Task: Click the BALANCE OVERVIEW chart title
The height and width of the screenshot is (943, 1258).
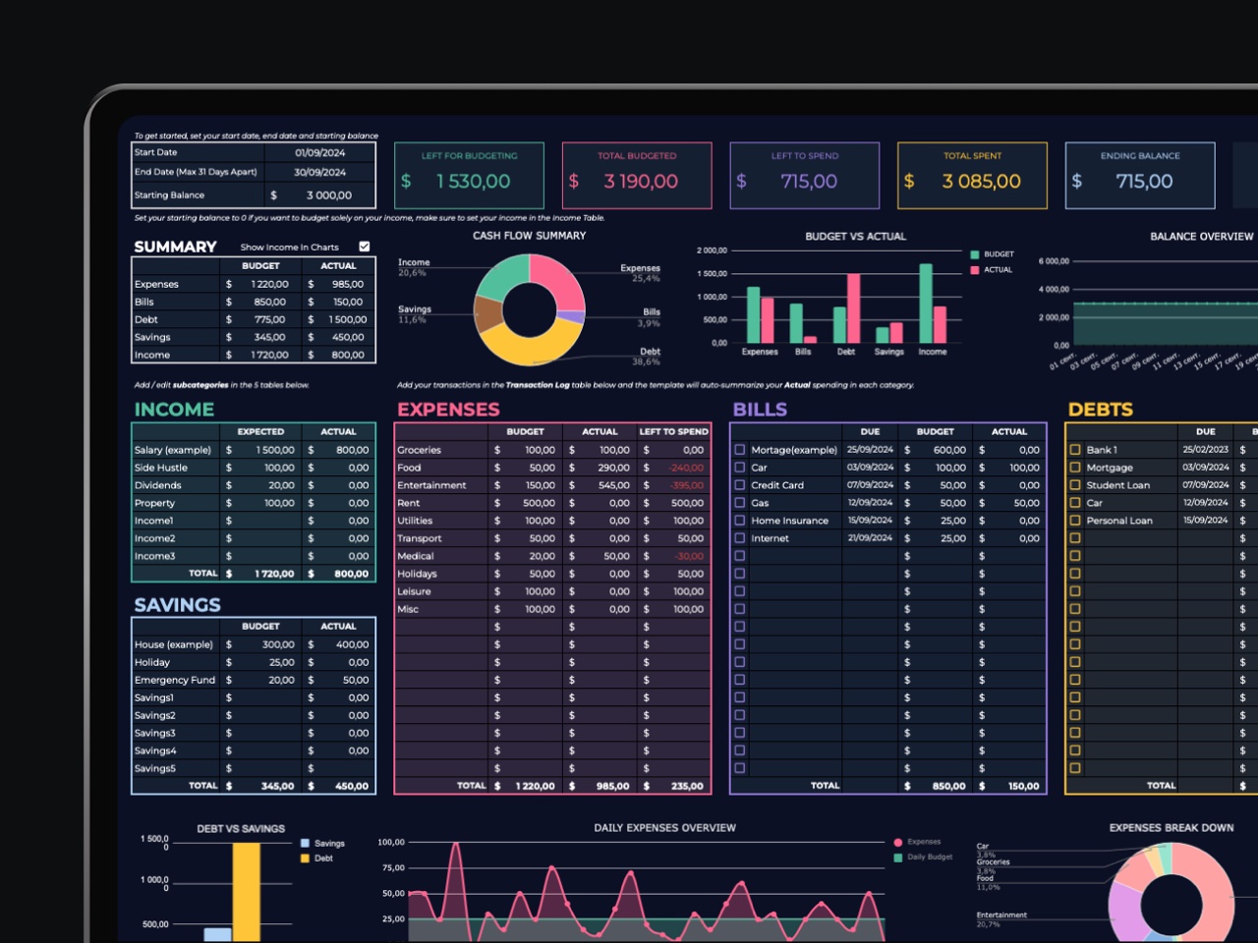Action: click(x=1201, y=237)
